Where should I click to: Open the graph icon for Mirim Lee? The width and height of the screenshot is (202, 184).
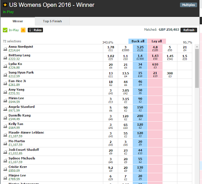(5, 100)
